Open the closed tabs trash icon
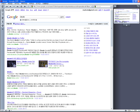Viewport: 140px width, 112px height. coord(138,6)
